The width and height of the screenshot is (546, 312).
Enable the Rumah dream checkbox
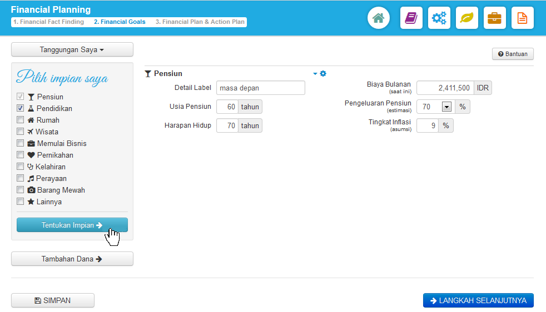(x=21, y=120)
